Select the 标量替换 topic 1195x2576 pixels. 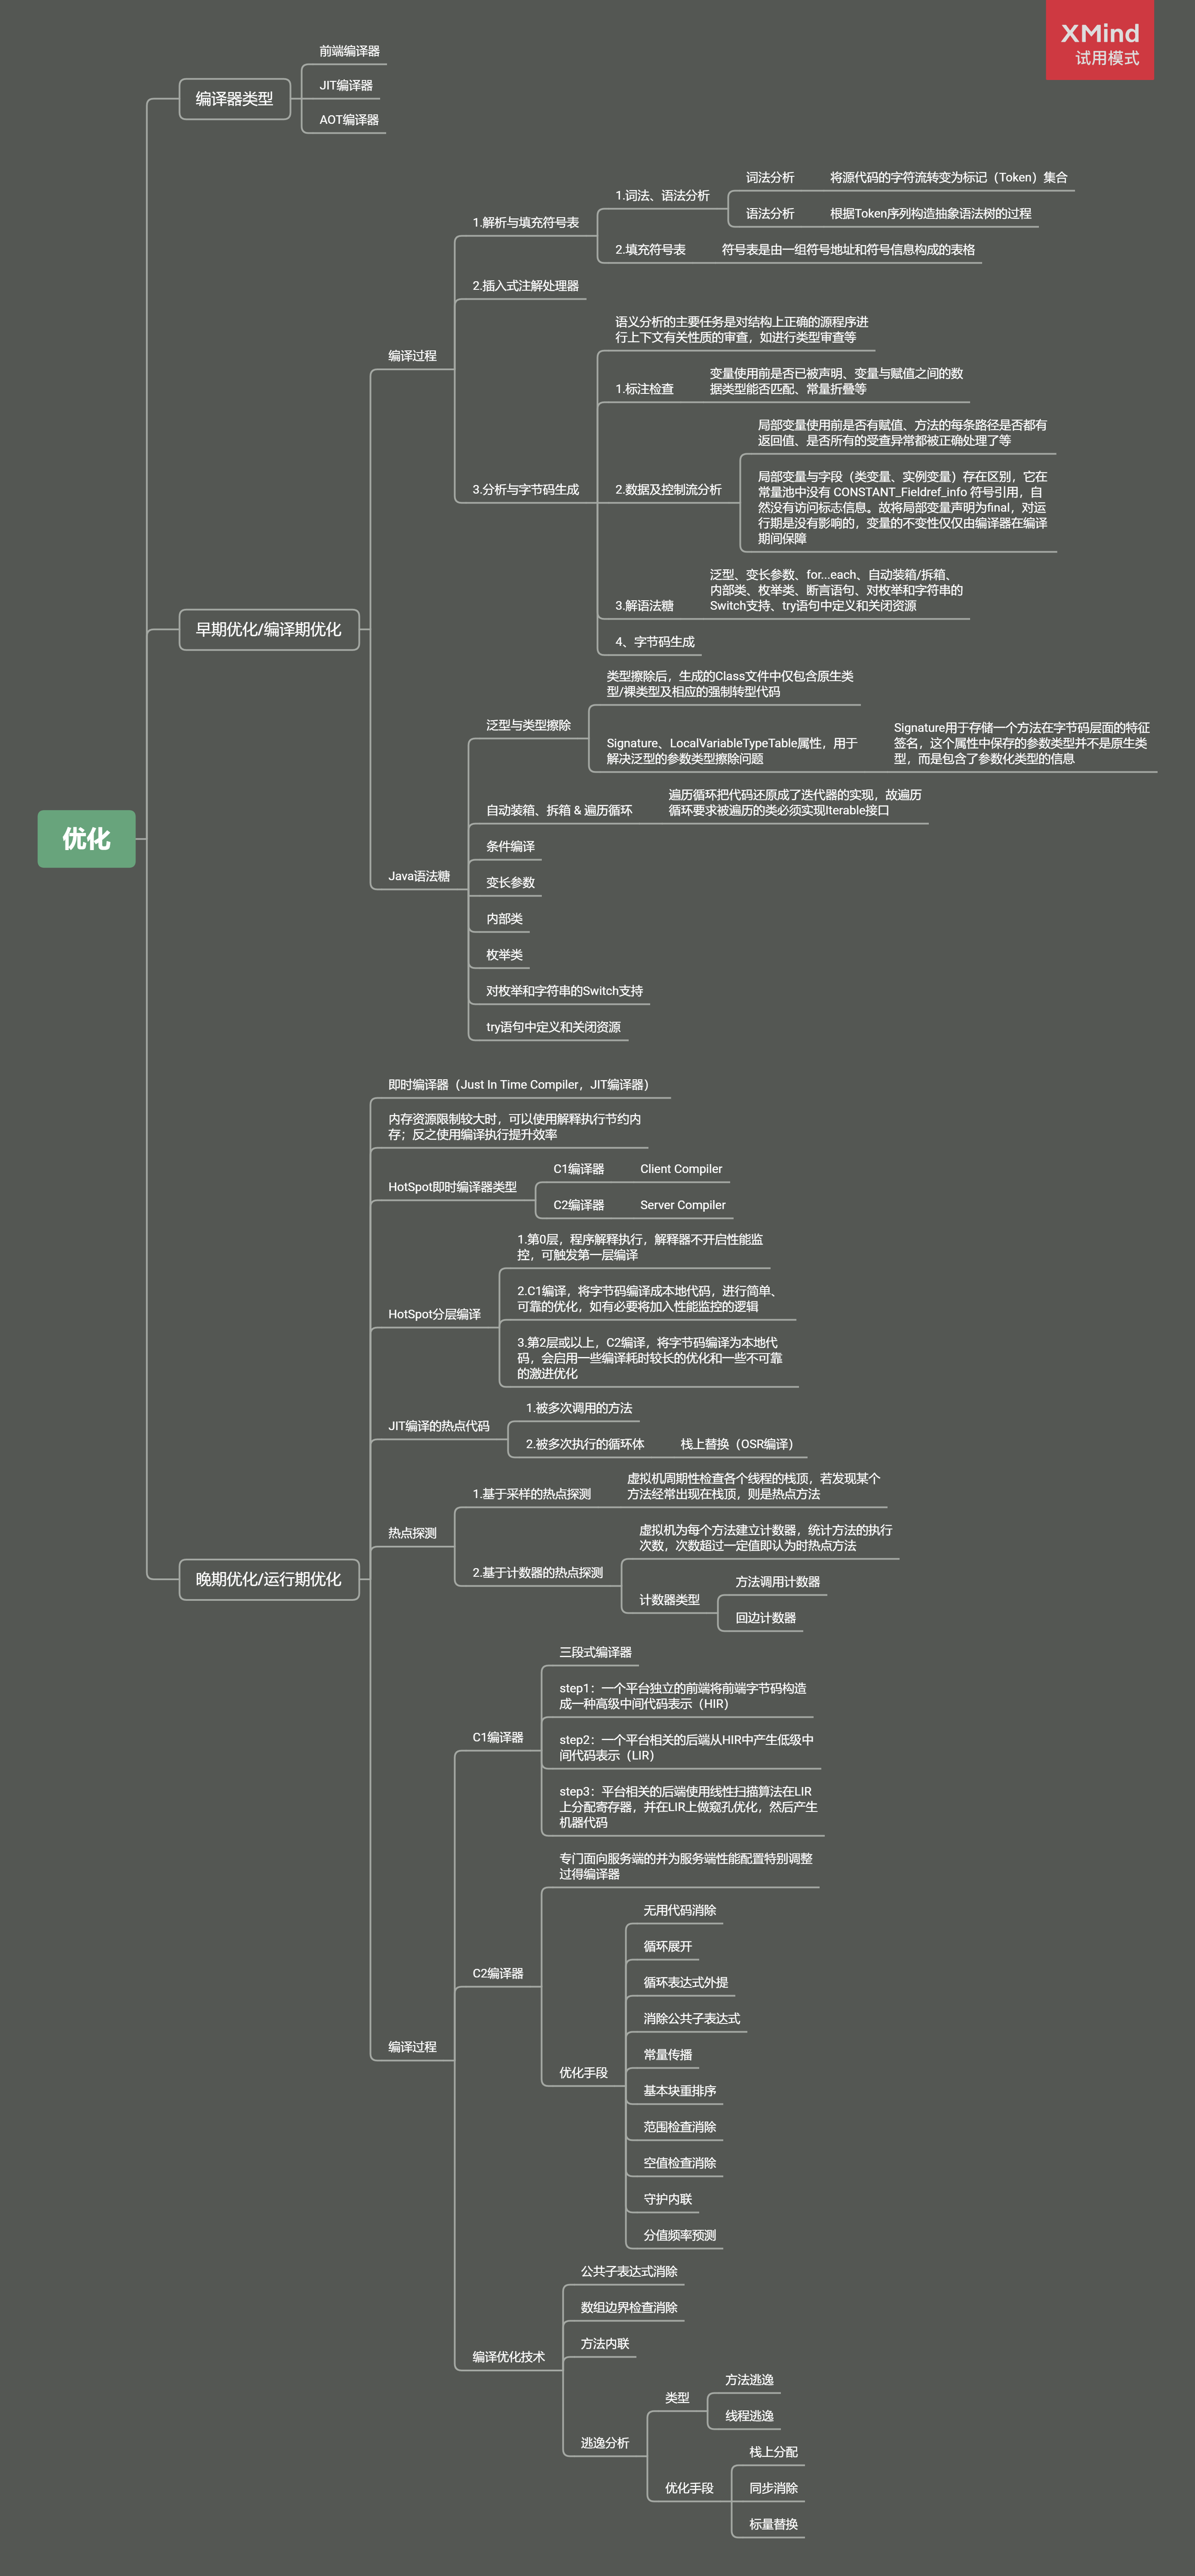(773, 2523)
